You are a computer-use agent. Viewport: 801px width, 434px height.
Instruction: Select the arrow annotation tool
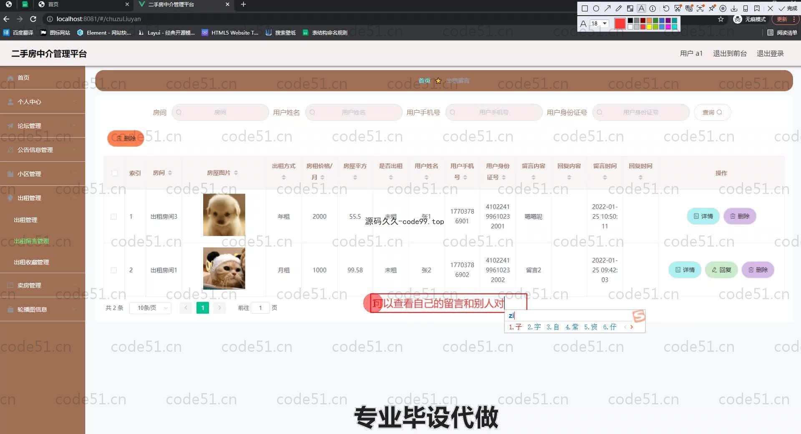(x=607, y=8)
